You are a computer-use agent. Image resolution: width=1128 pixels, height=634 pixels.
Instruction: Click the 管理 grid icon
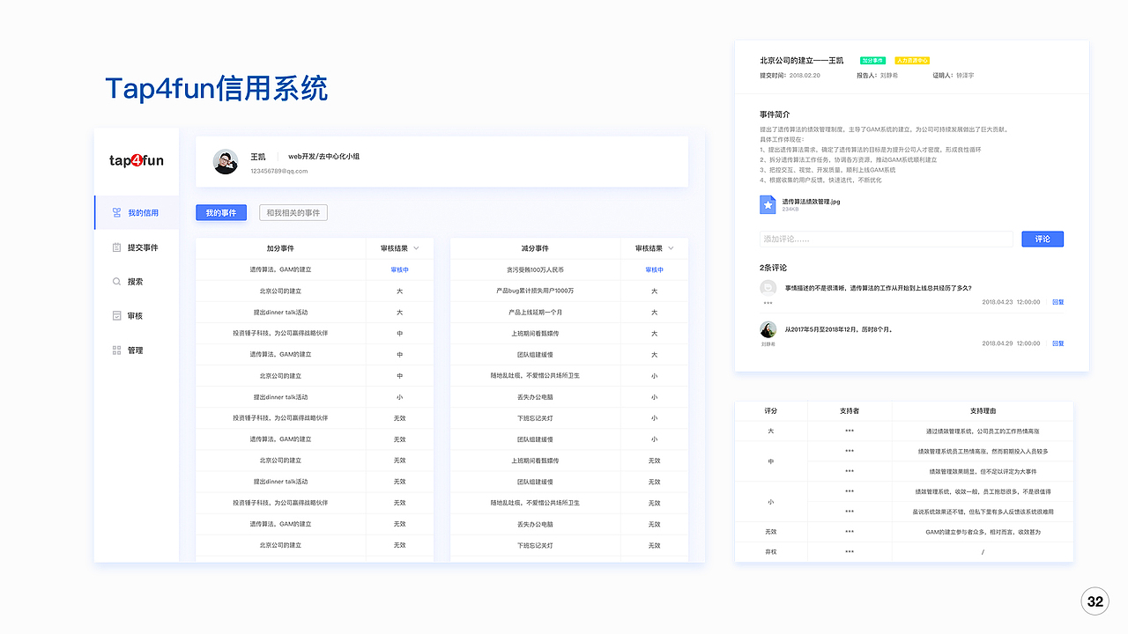pos(116,350)
